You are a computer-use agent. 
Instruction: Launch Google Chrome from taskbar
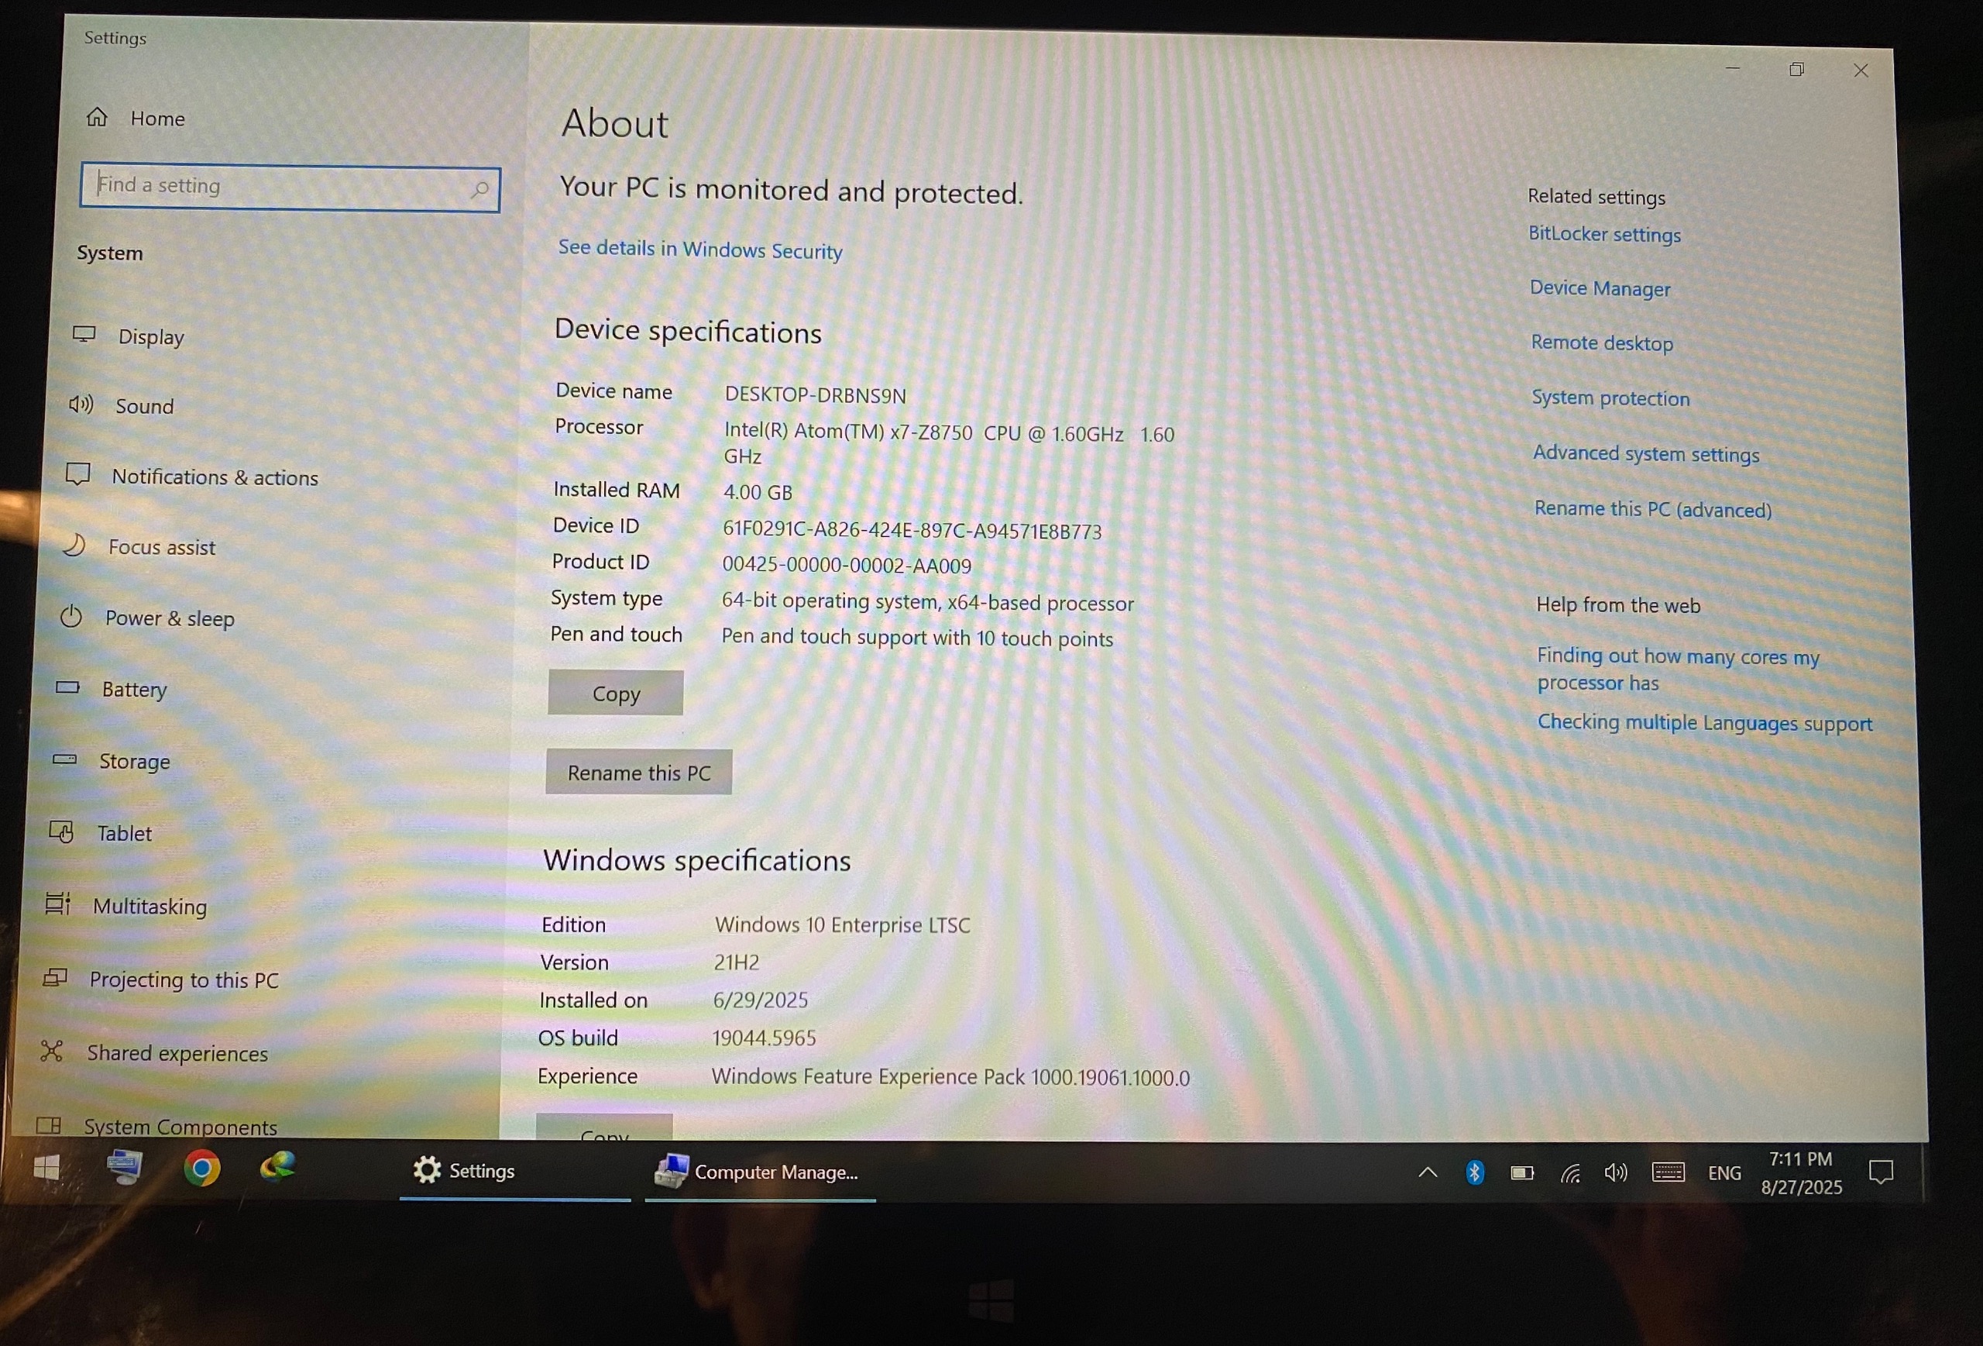coord(202,1168)
